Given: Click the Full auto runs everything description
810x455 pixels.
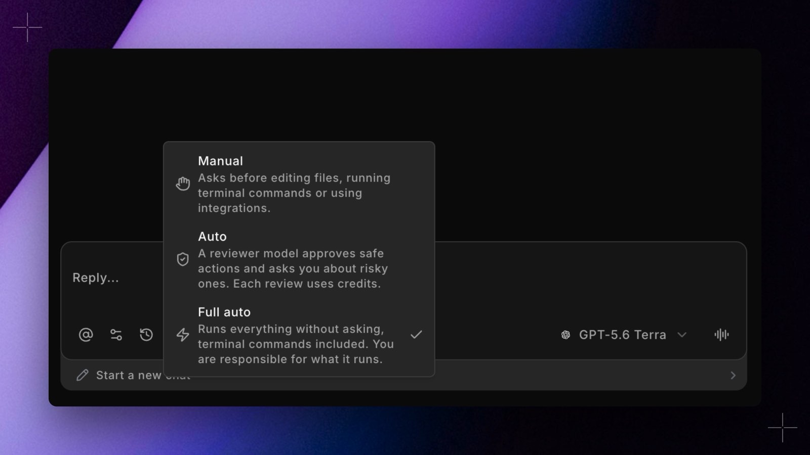Looking at the screenshot, I should [x=296, y=344].
